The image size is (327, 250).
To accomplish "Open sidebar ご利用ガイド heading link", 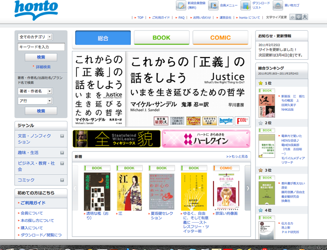I will (x=33, y=203).
